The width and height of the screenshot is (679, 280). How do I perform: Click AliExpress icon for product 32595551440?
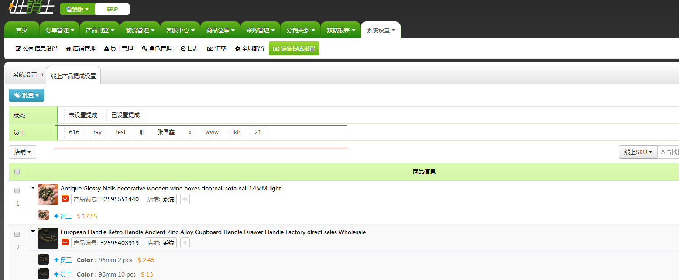pyautogui.click(x=65, y=199)
